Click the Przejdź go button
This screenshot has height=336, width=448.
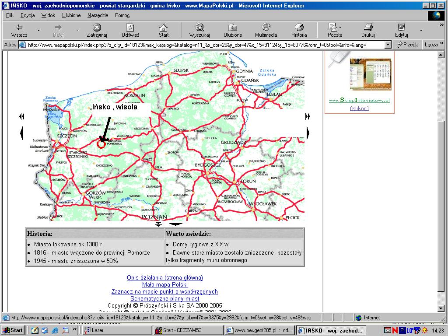[x=408, y=45]
